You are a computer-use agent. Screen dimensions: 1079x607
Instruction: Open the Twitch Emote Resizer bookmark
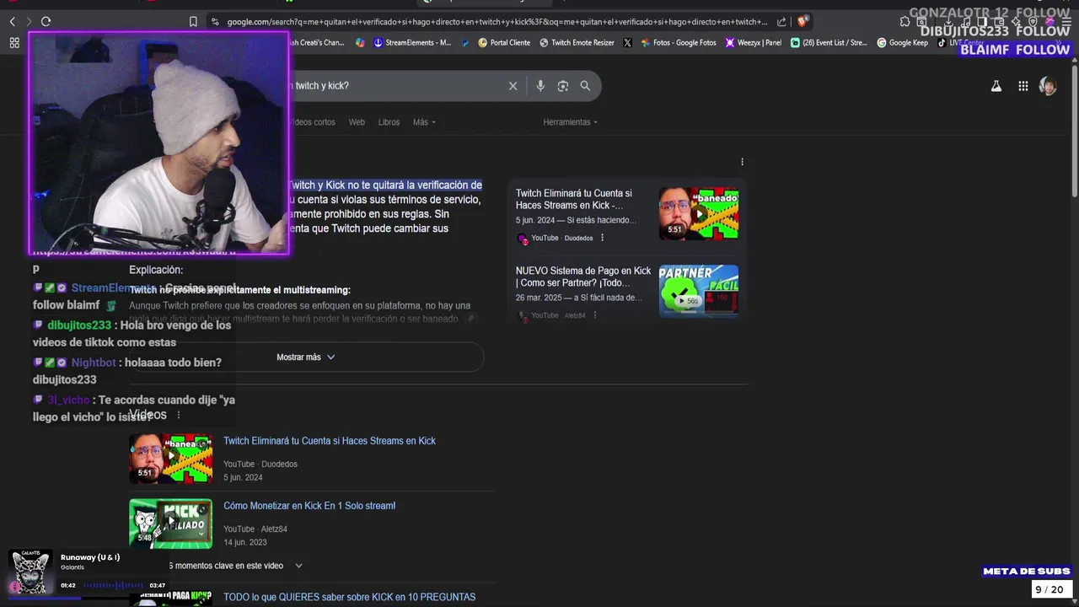point(577,43)
